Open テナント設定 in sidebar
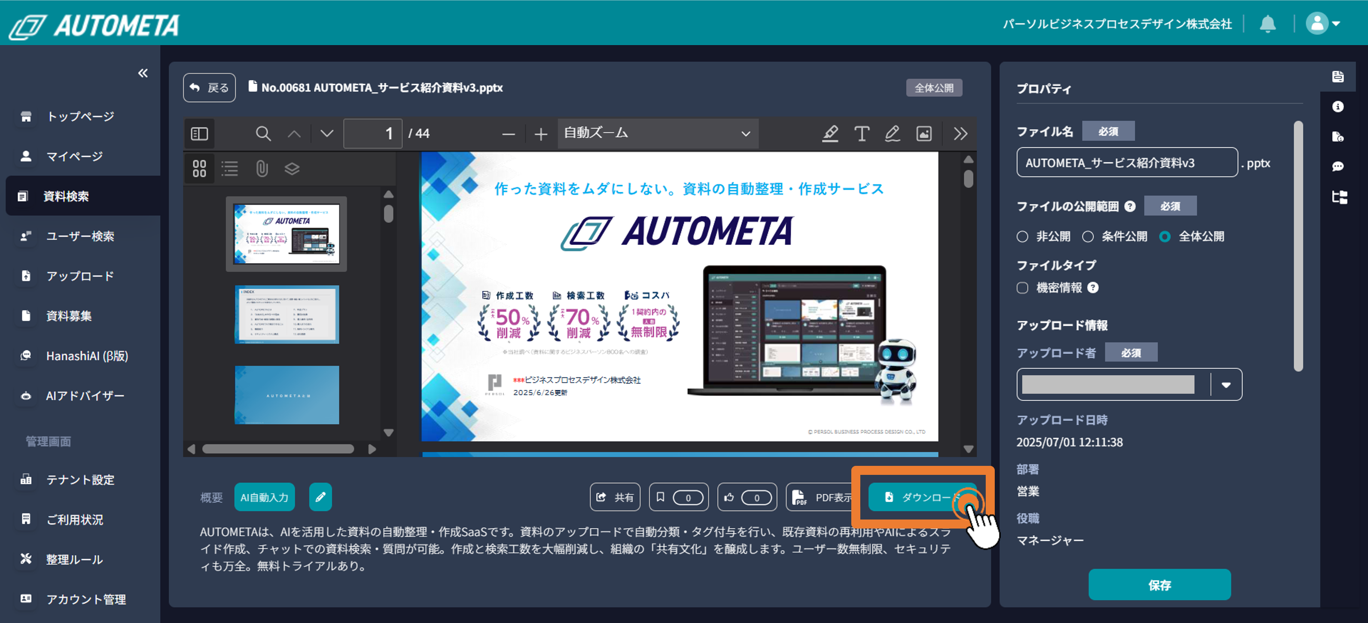This screenshot has width=1368, height=623. (x=80, y=480)
